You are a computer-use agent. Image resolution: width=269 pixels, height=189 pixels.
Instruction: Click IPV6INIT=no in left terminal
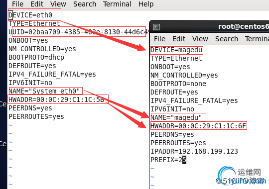[30, 83]
